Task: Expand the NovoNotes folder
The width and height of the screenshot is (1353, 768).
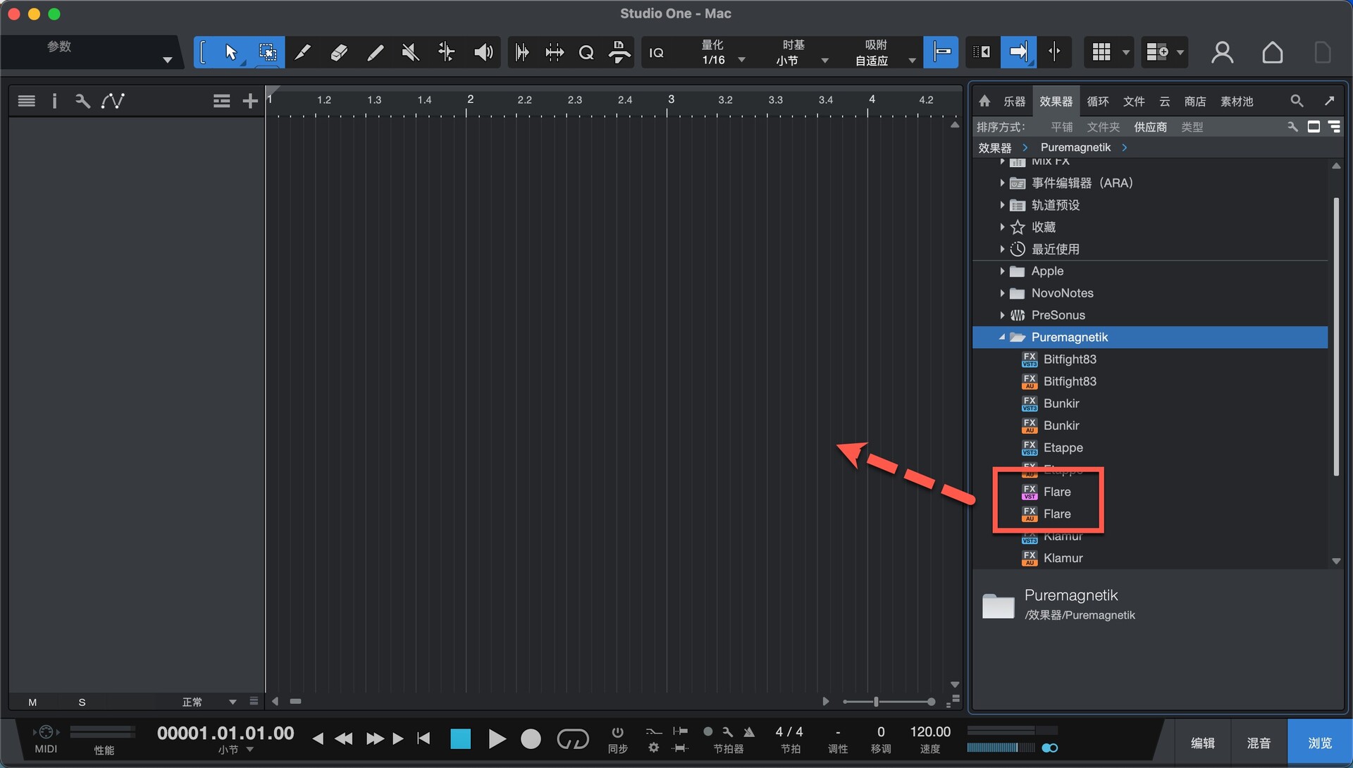Action: click(1002, 293)
